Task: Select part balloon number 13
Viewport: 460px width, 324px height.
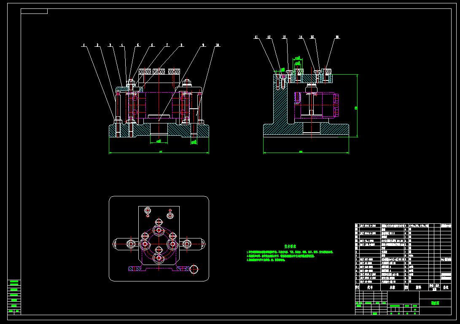Action: point(284,37)
